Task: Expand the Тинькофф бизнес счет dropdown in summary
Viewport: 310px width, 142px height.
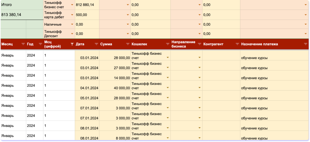Action: (72, 5)
